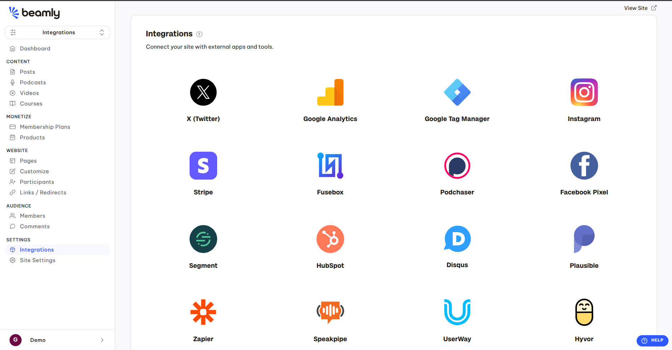Viewport: 672px width, 350px height.
Task: Click the Podcasts microphone icon
Action: (13, 82)
